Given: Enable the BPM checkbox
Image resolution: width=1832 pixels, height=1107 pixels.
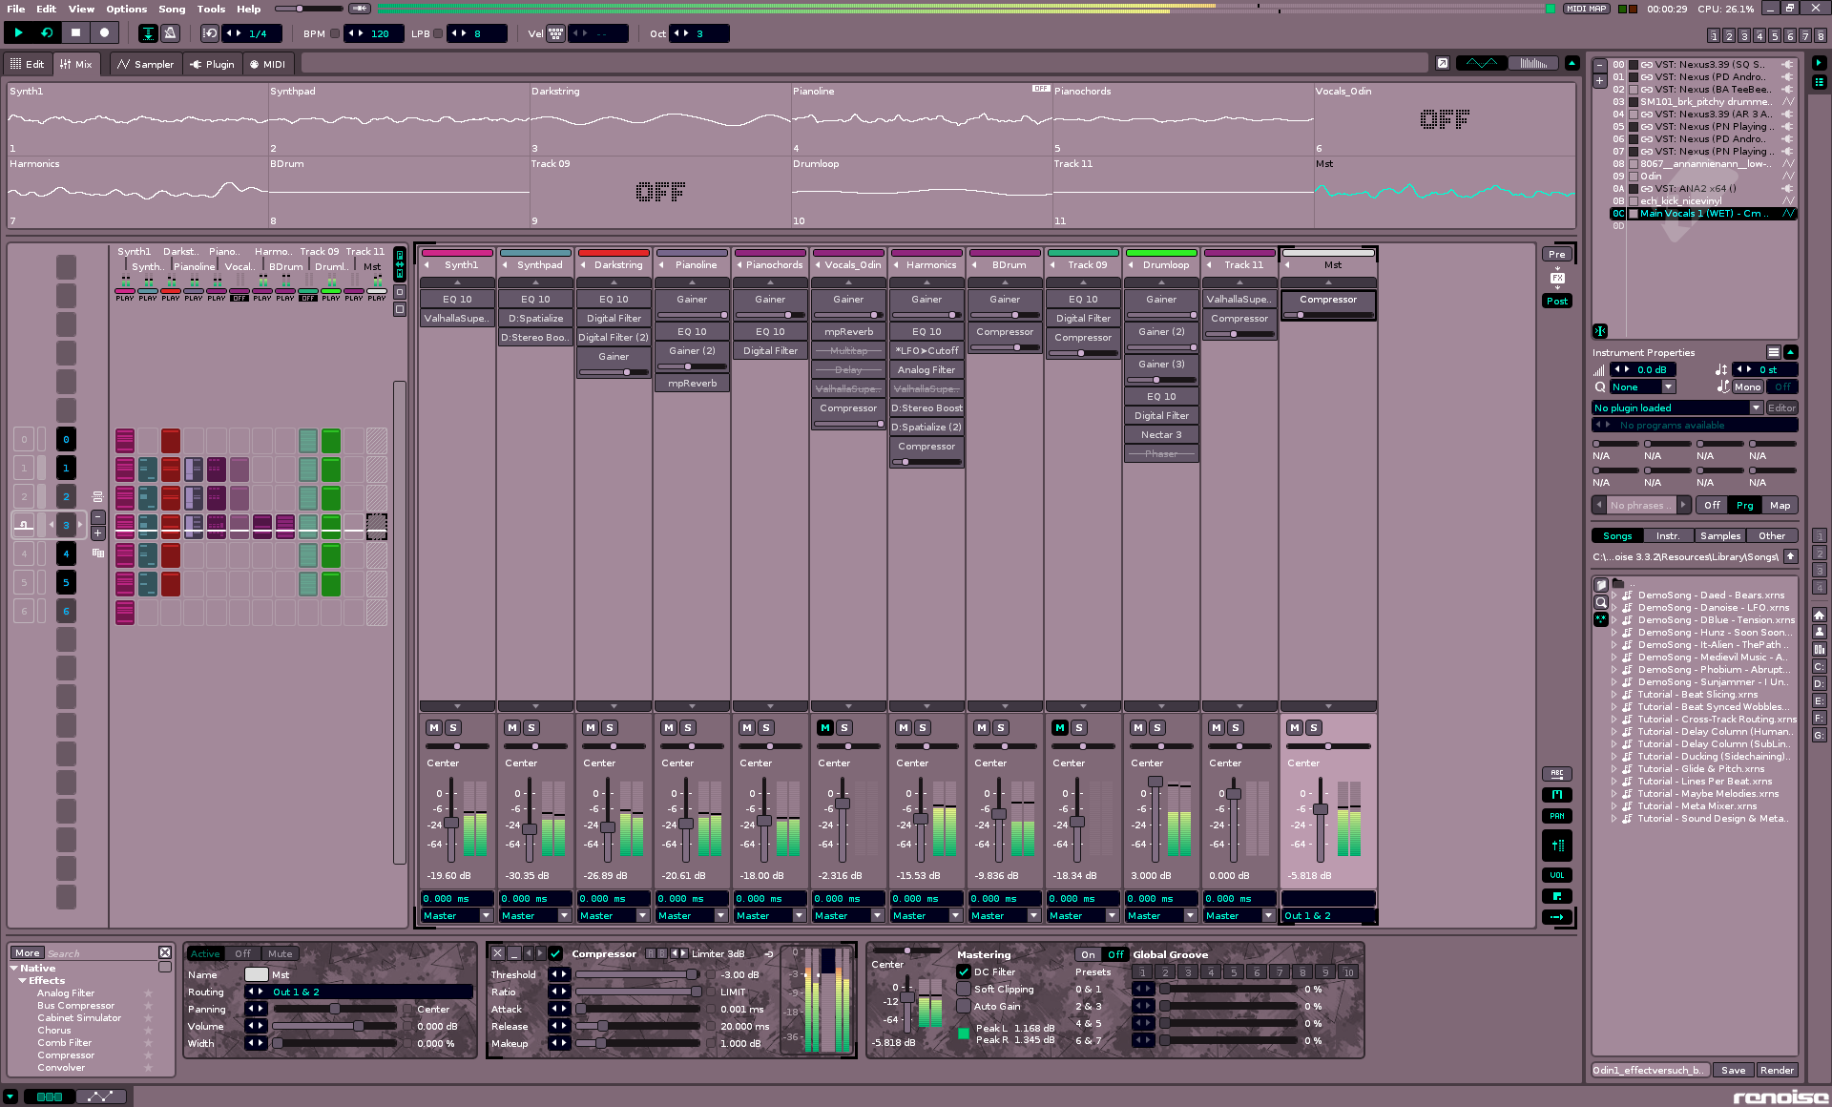Looking at the screenshot, I should [335, 33].
